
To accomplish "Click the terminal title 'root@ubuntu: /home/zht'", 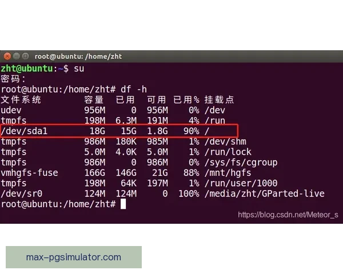I will tap(78, 57).
